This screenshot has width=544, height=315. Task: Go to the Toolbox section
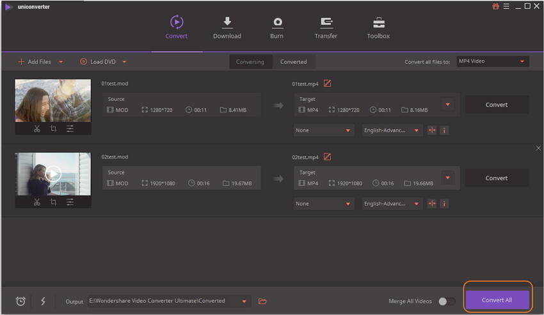[x=378, y=28]
